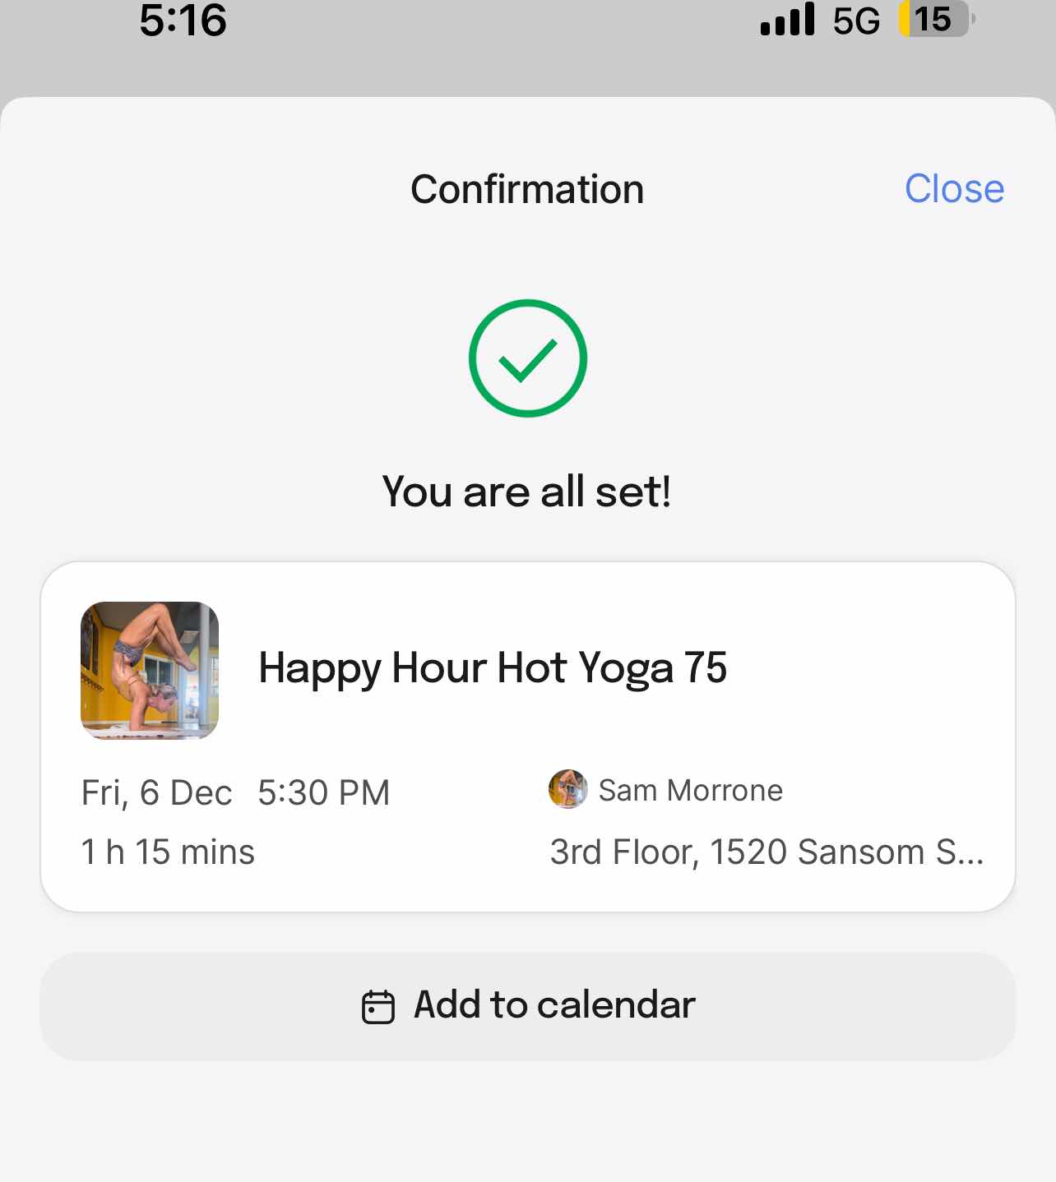Tap the Confirmation header title
This screenshot has height=1182, width=1056.
coord(527,190)
